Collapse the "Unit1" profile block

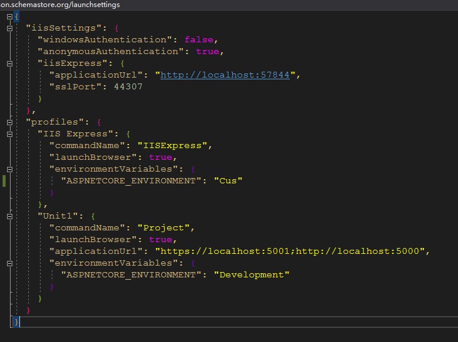tap(9, 216)
